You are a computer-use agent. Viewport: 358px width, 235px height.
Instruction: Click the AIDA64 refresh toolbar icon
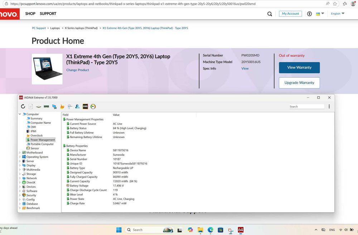click(23, 106)
